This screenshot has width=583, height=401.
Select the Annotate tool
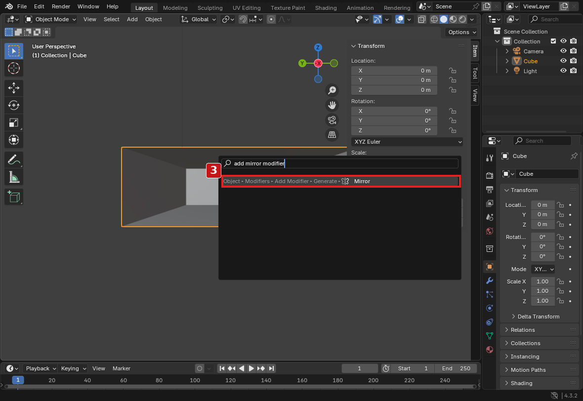point(14,160)
